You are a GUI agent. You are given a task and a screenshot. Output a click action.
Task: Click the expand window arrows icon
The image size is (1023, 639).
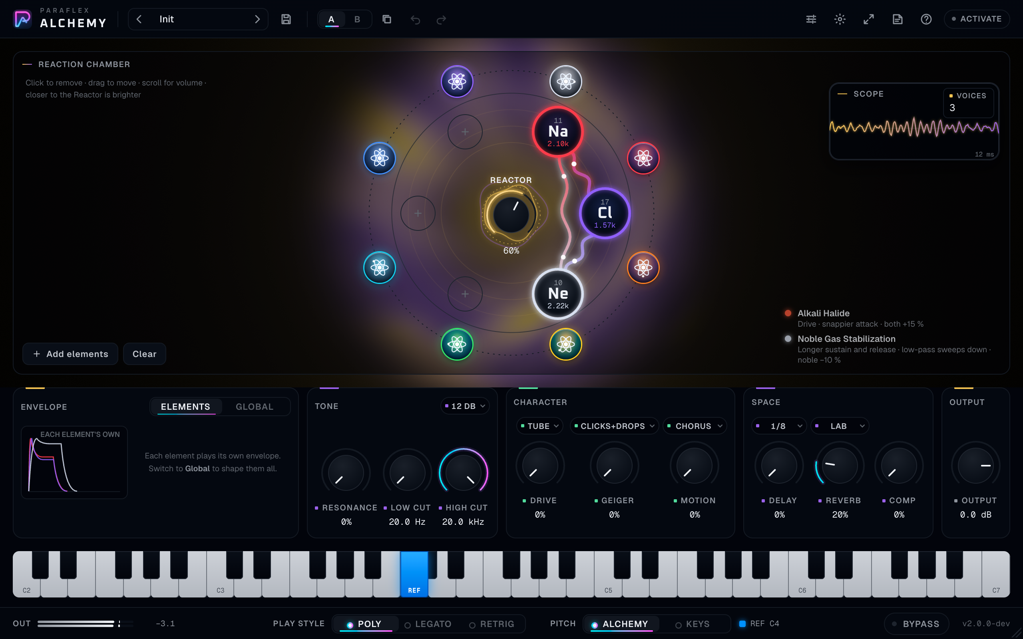click(x=868, y=19)
